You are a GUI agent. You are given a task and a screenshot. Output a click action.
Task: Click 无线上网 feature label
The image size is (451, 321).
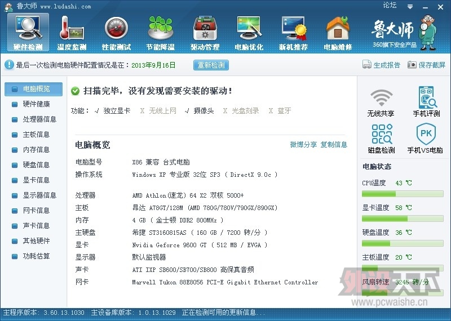coord(162,110)
